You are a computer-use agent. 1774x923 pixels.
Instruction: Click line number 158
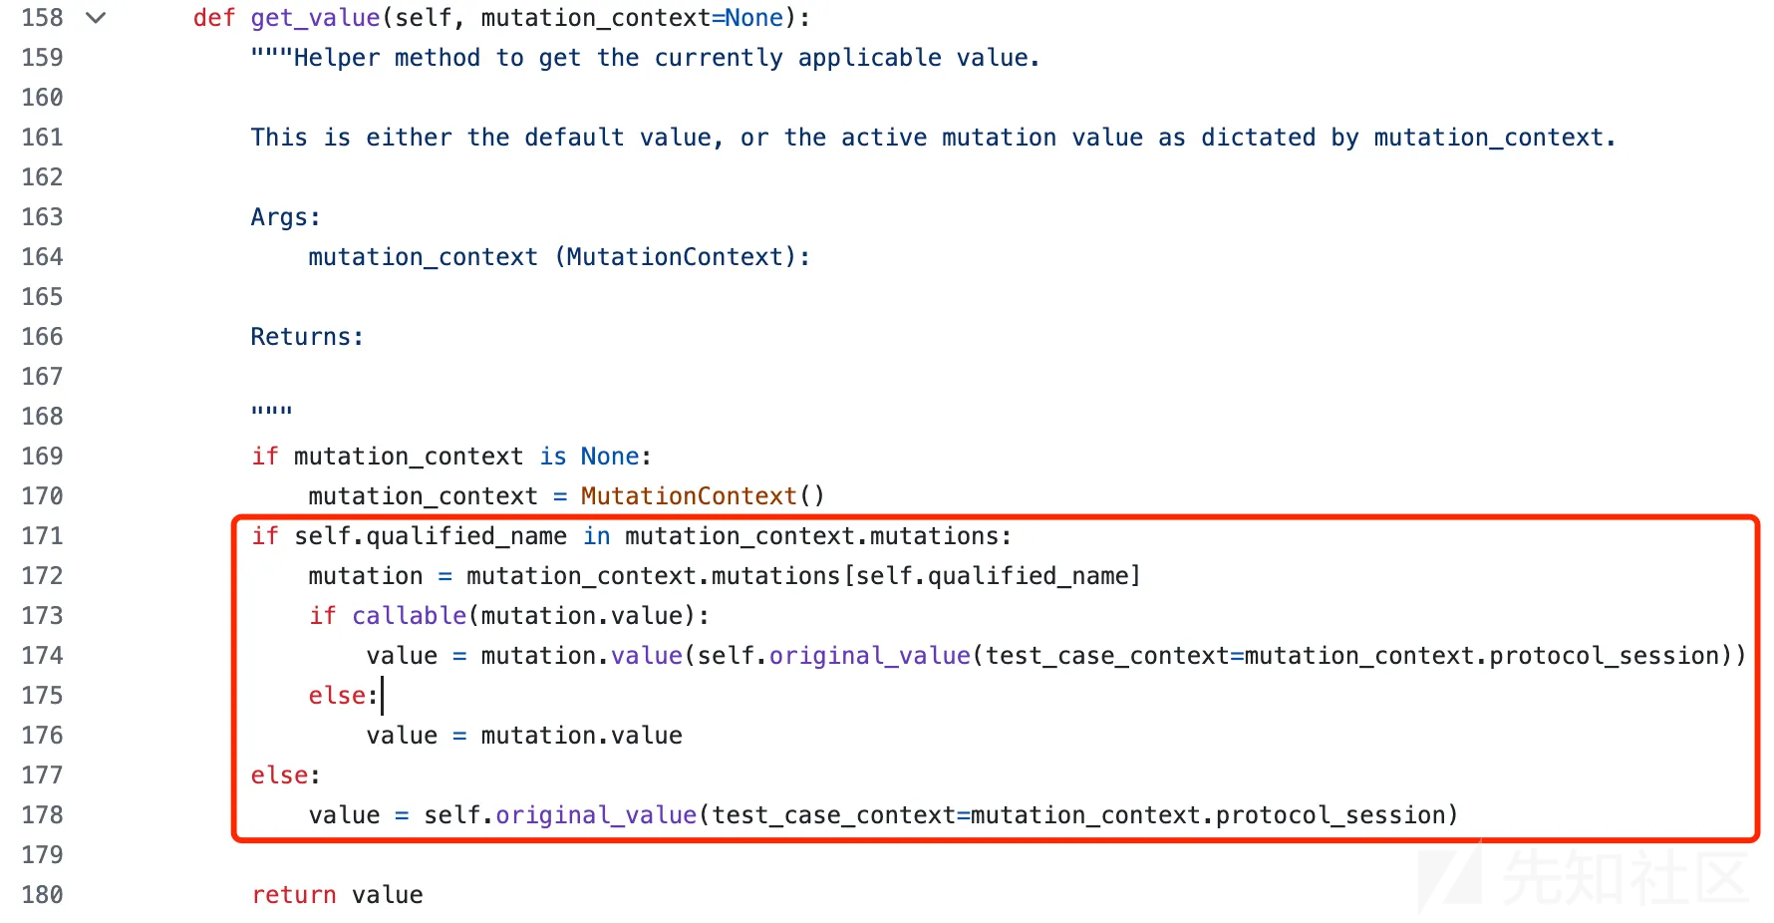42,18
